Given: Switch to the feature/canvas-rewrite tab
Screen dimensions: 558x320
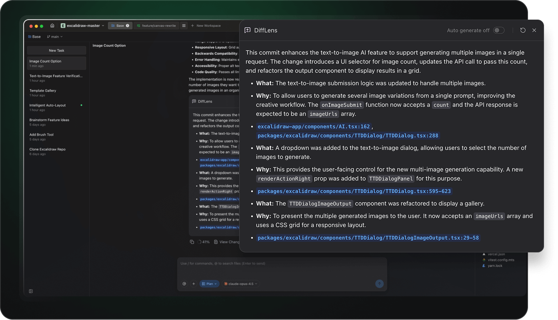Looking at the screenshot, I should point(156,26).
